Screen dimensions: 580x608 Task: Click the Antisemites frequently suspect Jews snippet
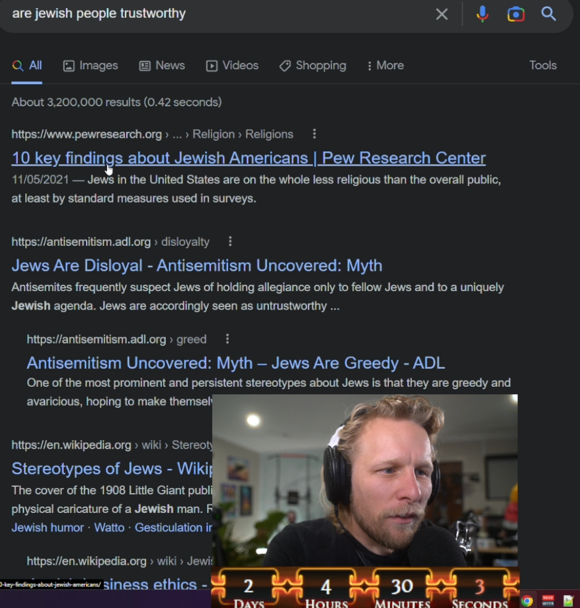point(258,297)
